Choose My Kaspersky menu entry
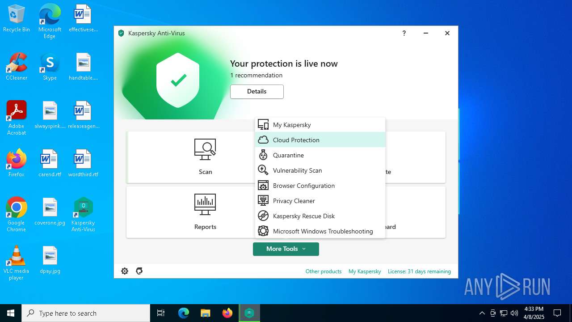 coord(320,125)
